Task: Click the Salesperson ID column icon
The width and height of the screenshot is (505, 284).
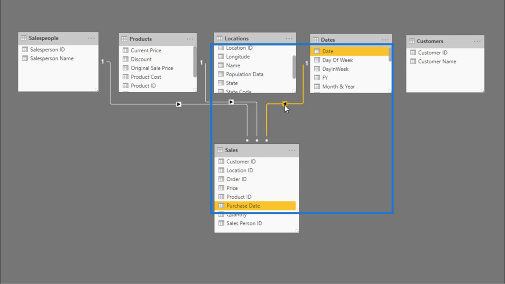Action: click(x=25, y=50)
